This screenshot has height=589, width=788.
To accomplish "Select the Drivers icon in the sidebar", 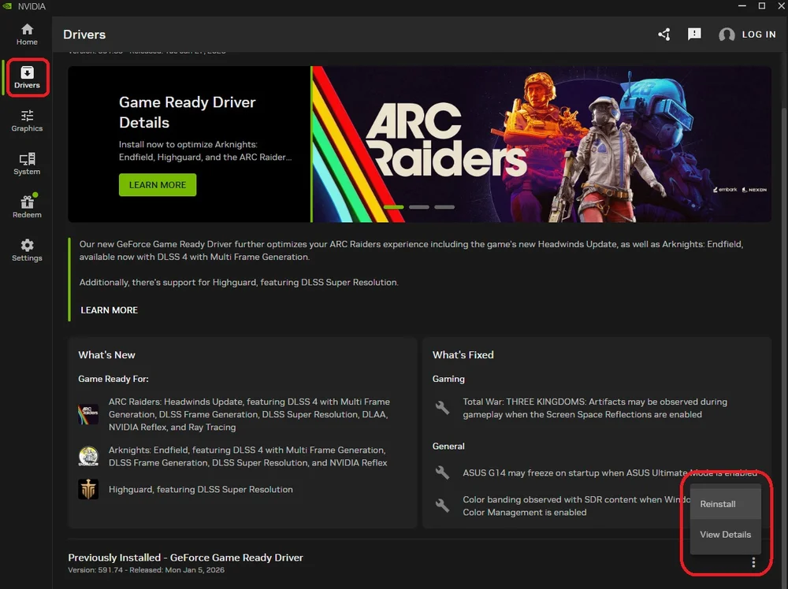I will [26, 77].
